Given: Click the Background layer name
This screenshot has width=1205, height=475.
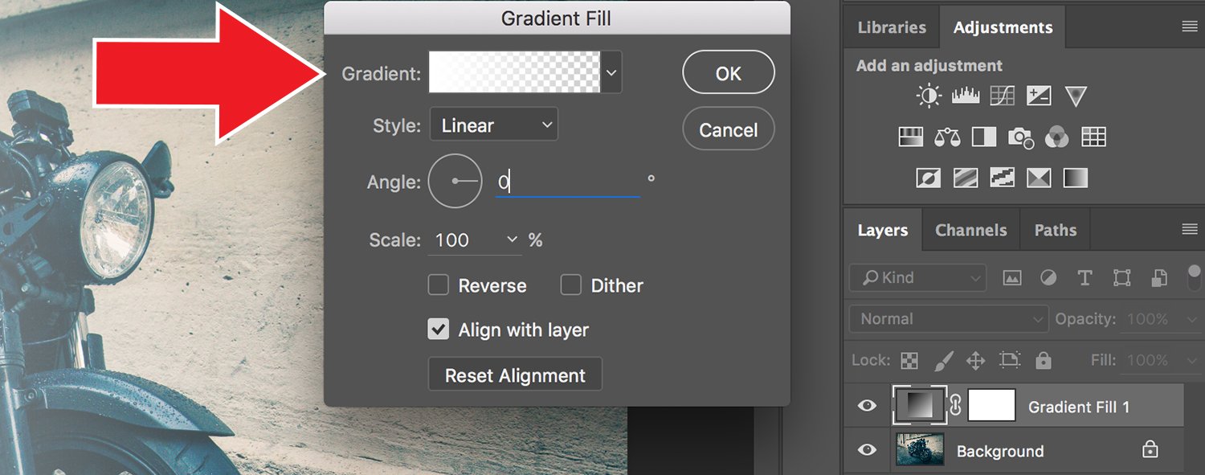Looking at the screenshot, I should [1000, 451].
